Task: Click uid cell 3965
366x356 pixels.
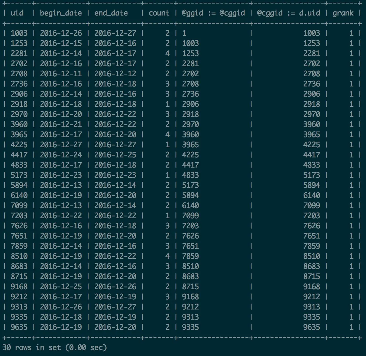Action: 19,134
